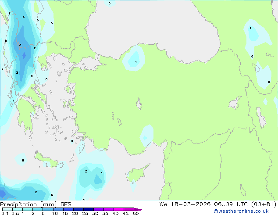Click the "We 18-03-2026 06..09 UTC (00+81)" timestamp
This screenshot has width=278, height=215.
tap(218, 204)
